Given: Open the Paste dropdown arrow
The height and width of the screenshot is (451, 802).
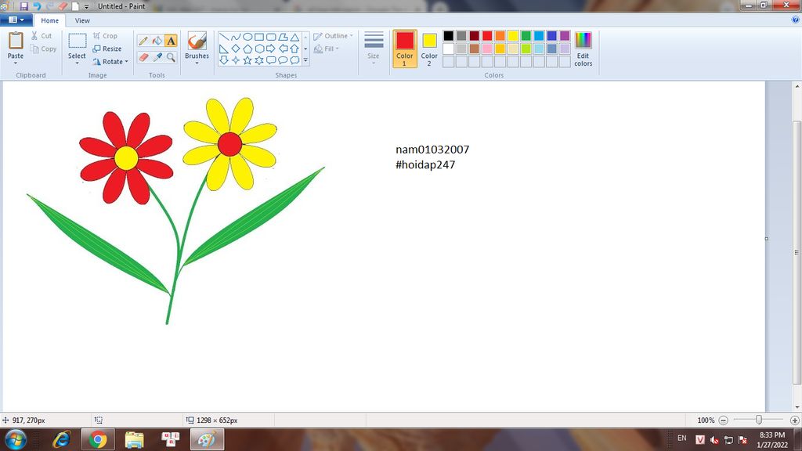Looking at the screenshot, I should [x=16, y=63].
